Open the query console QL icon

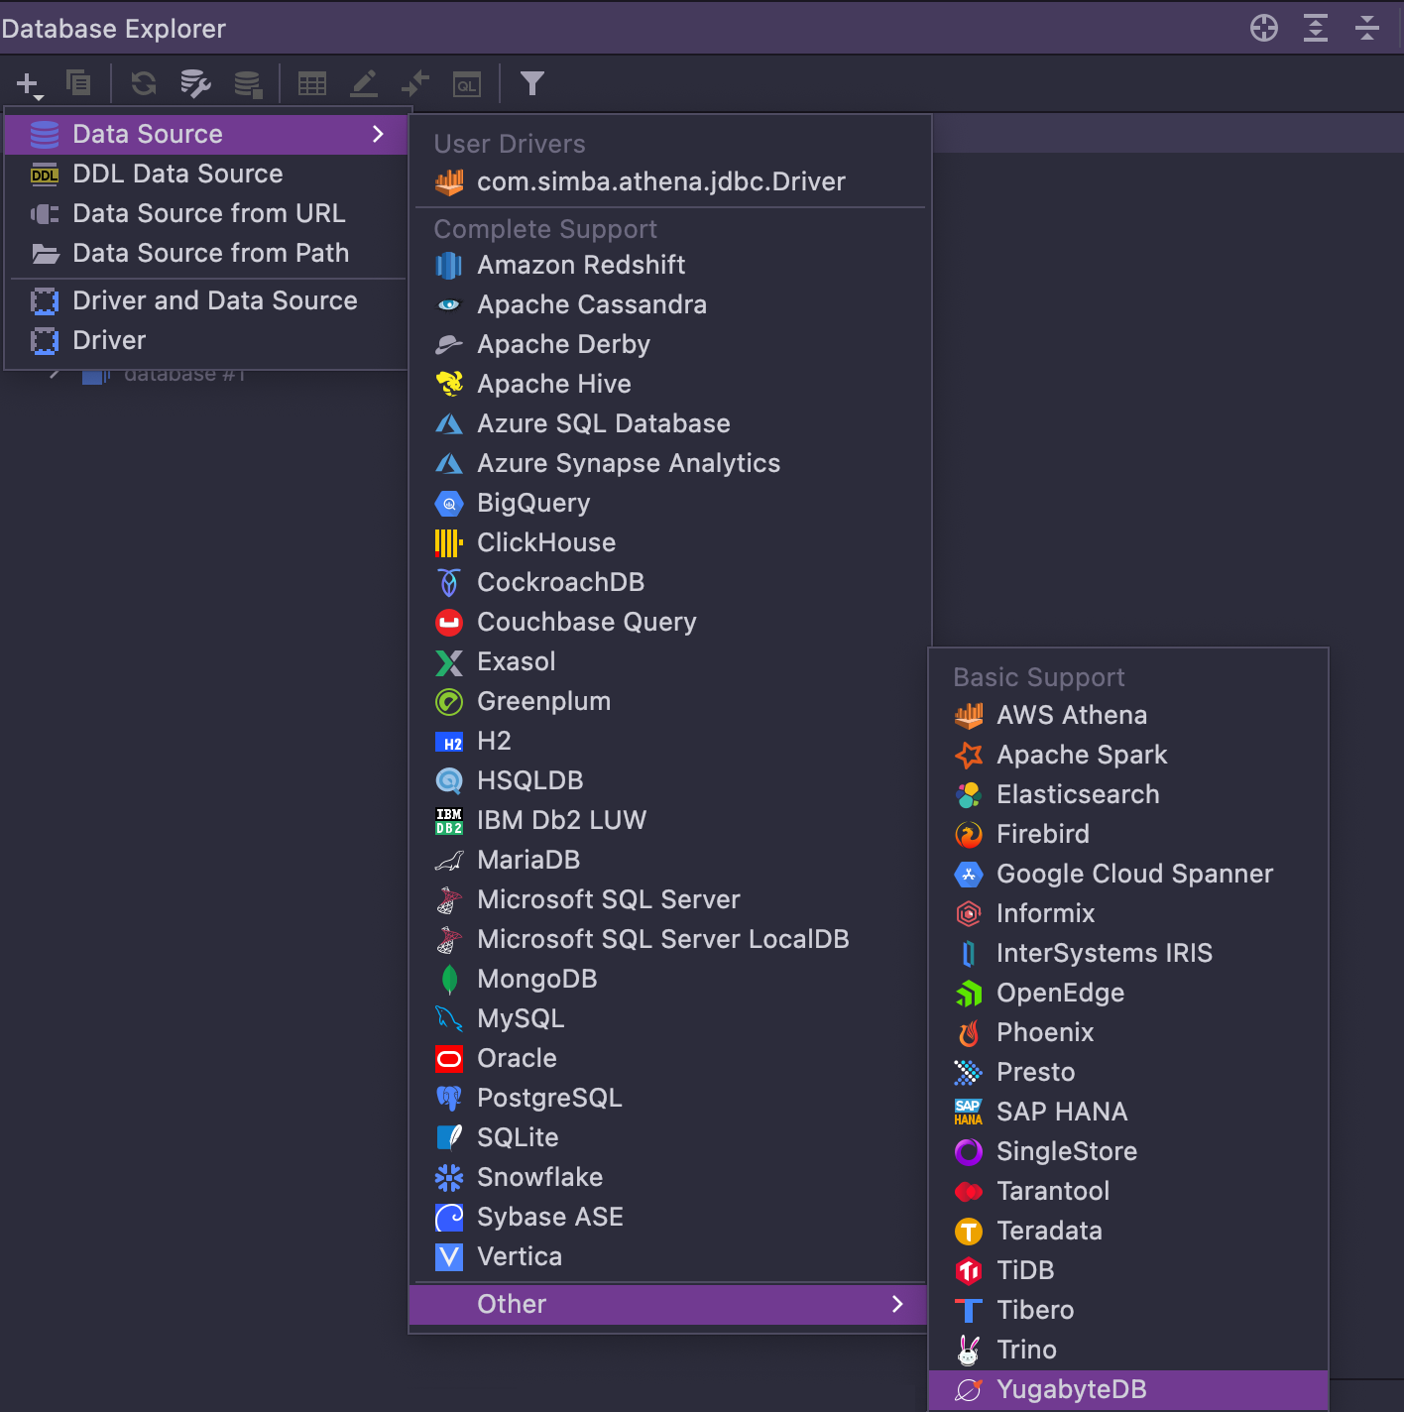[x=467, y=84]
